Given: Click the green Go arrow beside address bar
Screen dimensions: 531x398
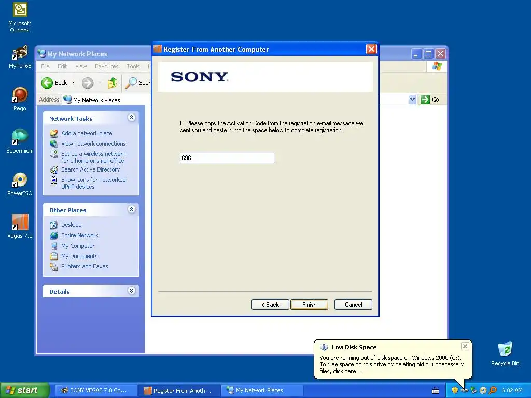Looking at the screenshot, I should [425, 99].
